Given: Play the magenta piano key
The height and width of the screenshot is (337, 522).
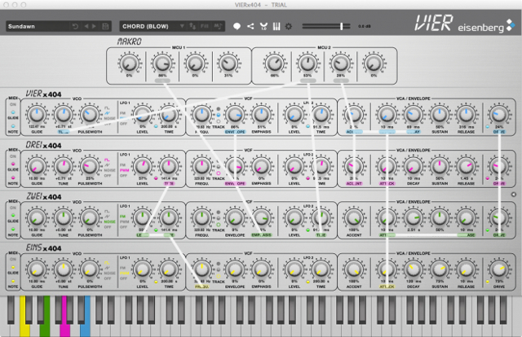Looking at the screenshot, I should pos(65,317).
